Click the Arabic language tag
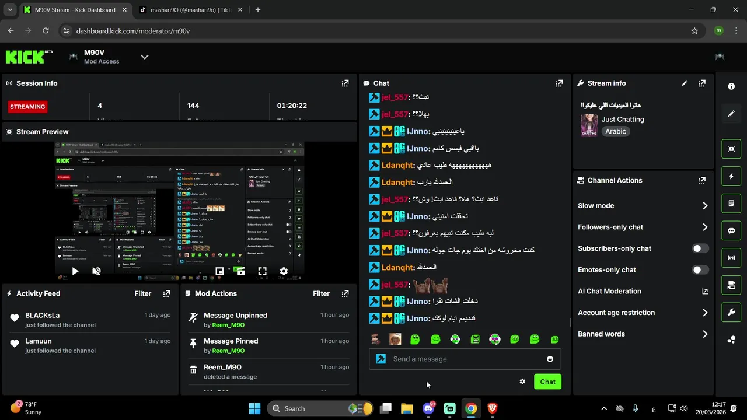 pyautogui.click(x=616, y=132)
